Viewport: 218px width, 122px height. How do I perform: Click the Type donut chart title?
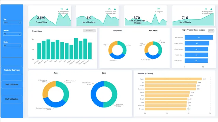tap(56, 73)
